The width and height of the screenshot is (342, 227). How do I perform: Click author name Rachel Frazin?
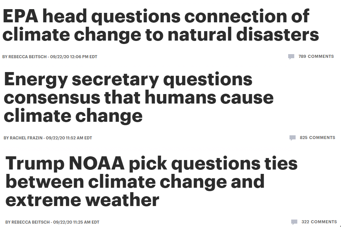tap(26, 138)
